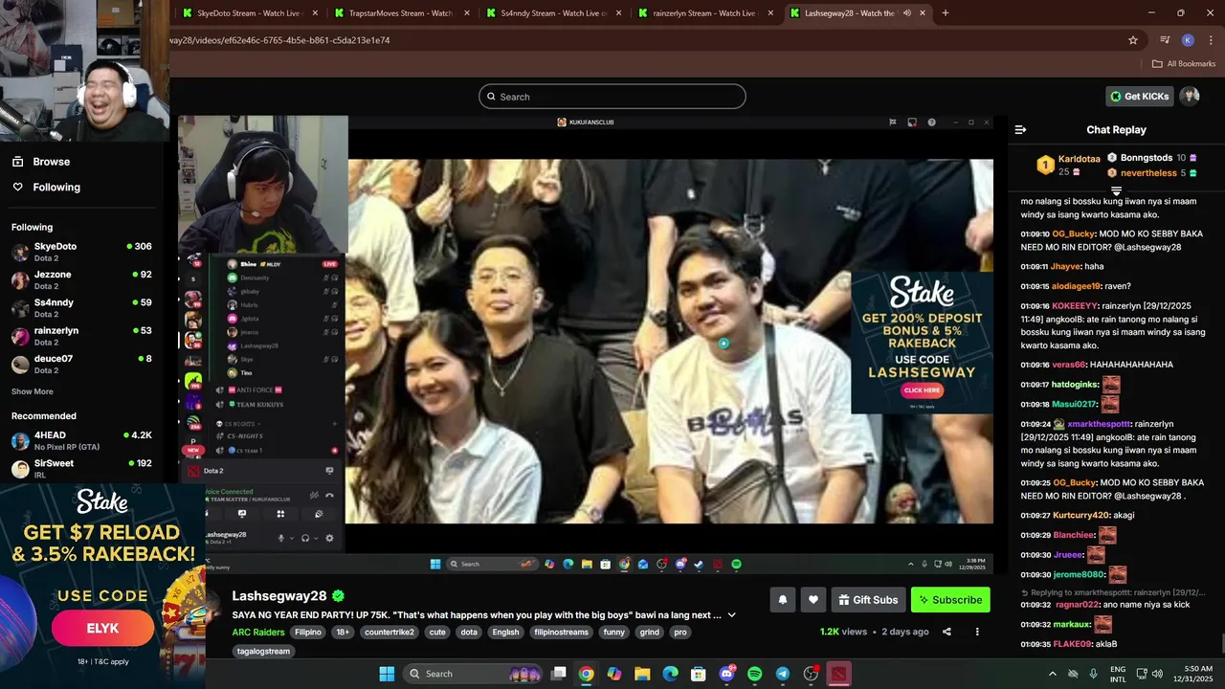Image resolution: width=1225 pixels, height=689 pixels.
Task: Click the share icon below Subscribe
Action: [947, 632]
